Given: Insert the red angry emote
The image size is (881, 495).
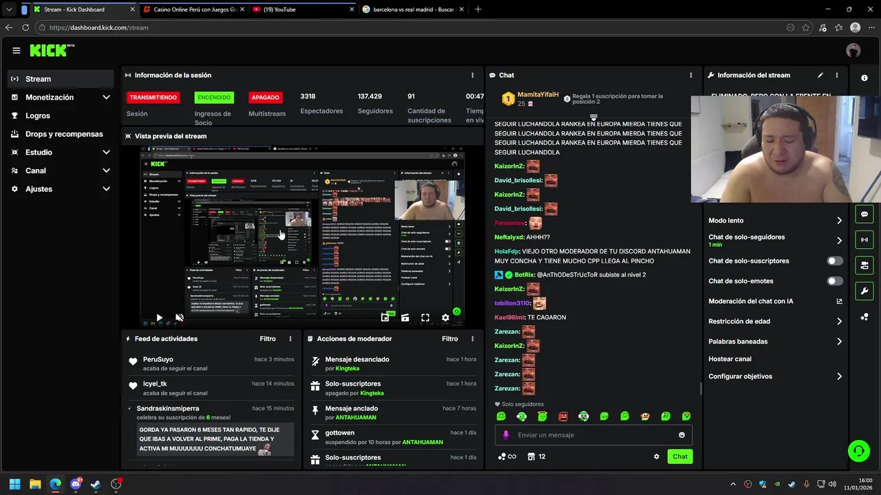Looking at the screenshot, I should pos(563,416).
